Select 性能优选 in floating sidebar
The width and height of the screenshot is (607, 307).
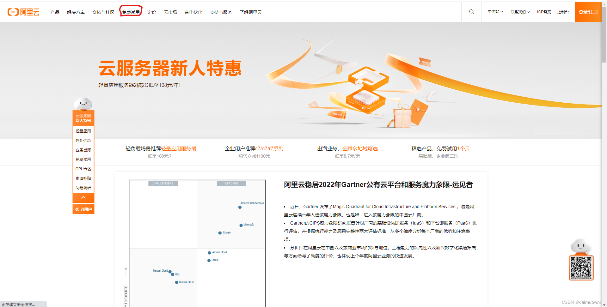coord(83,140)
